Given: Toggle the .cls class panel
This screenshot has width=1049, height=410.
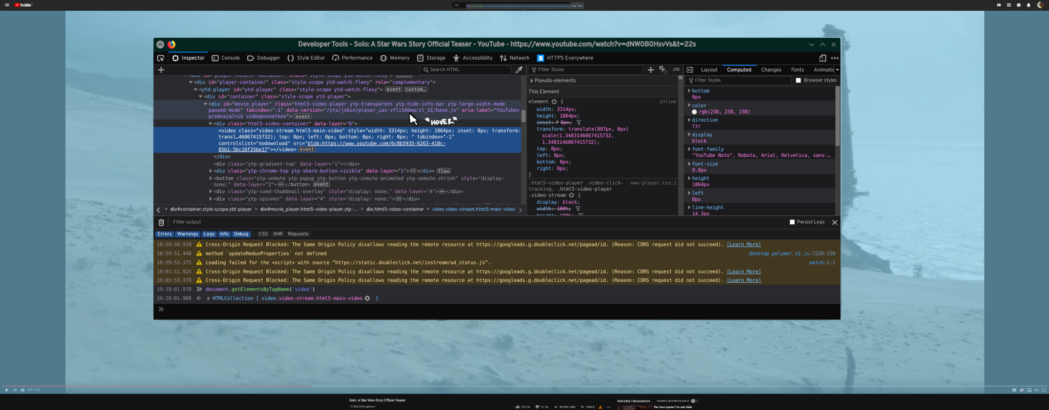Looking at the screenshot, I should click(x=676, y=70).
